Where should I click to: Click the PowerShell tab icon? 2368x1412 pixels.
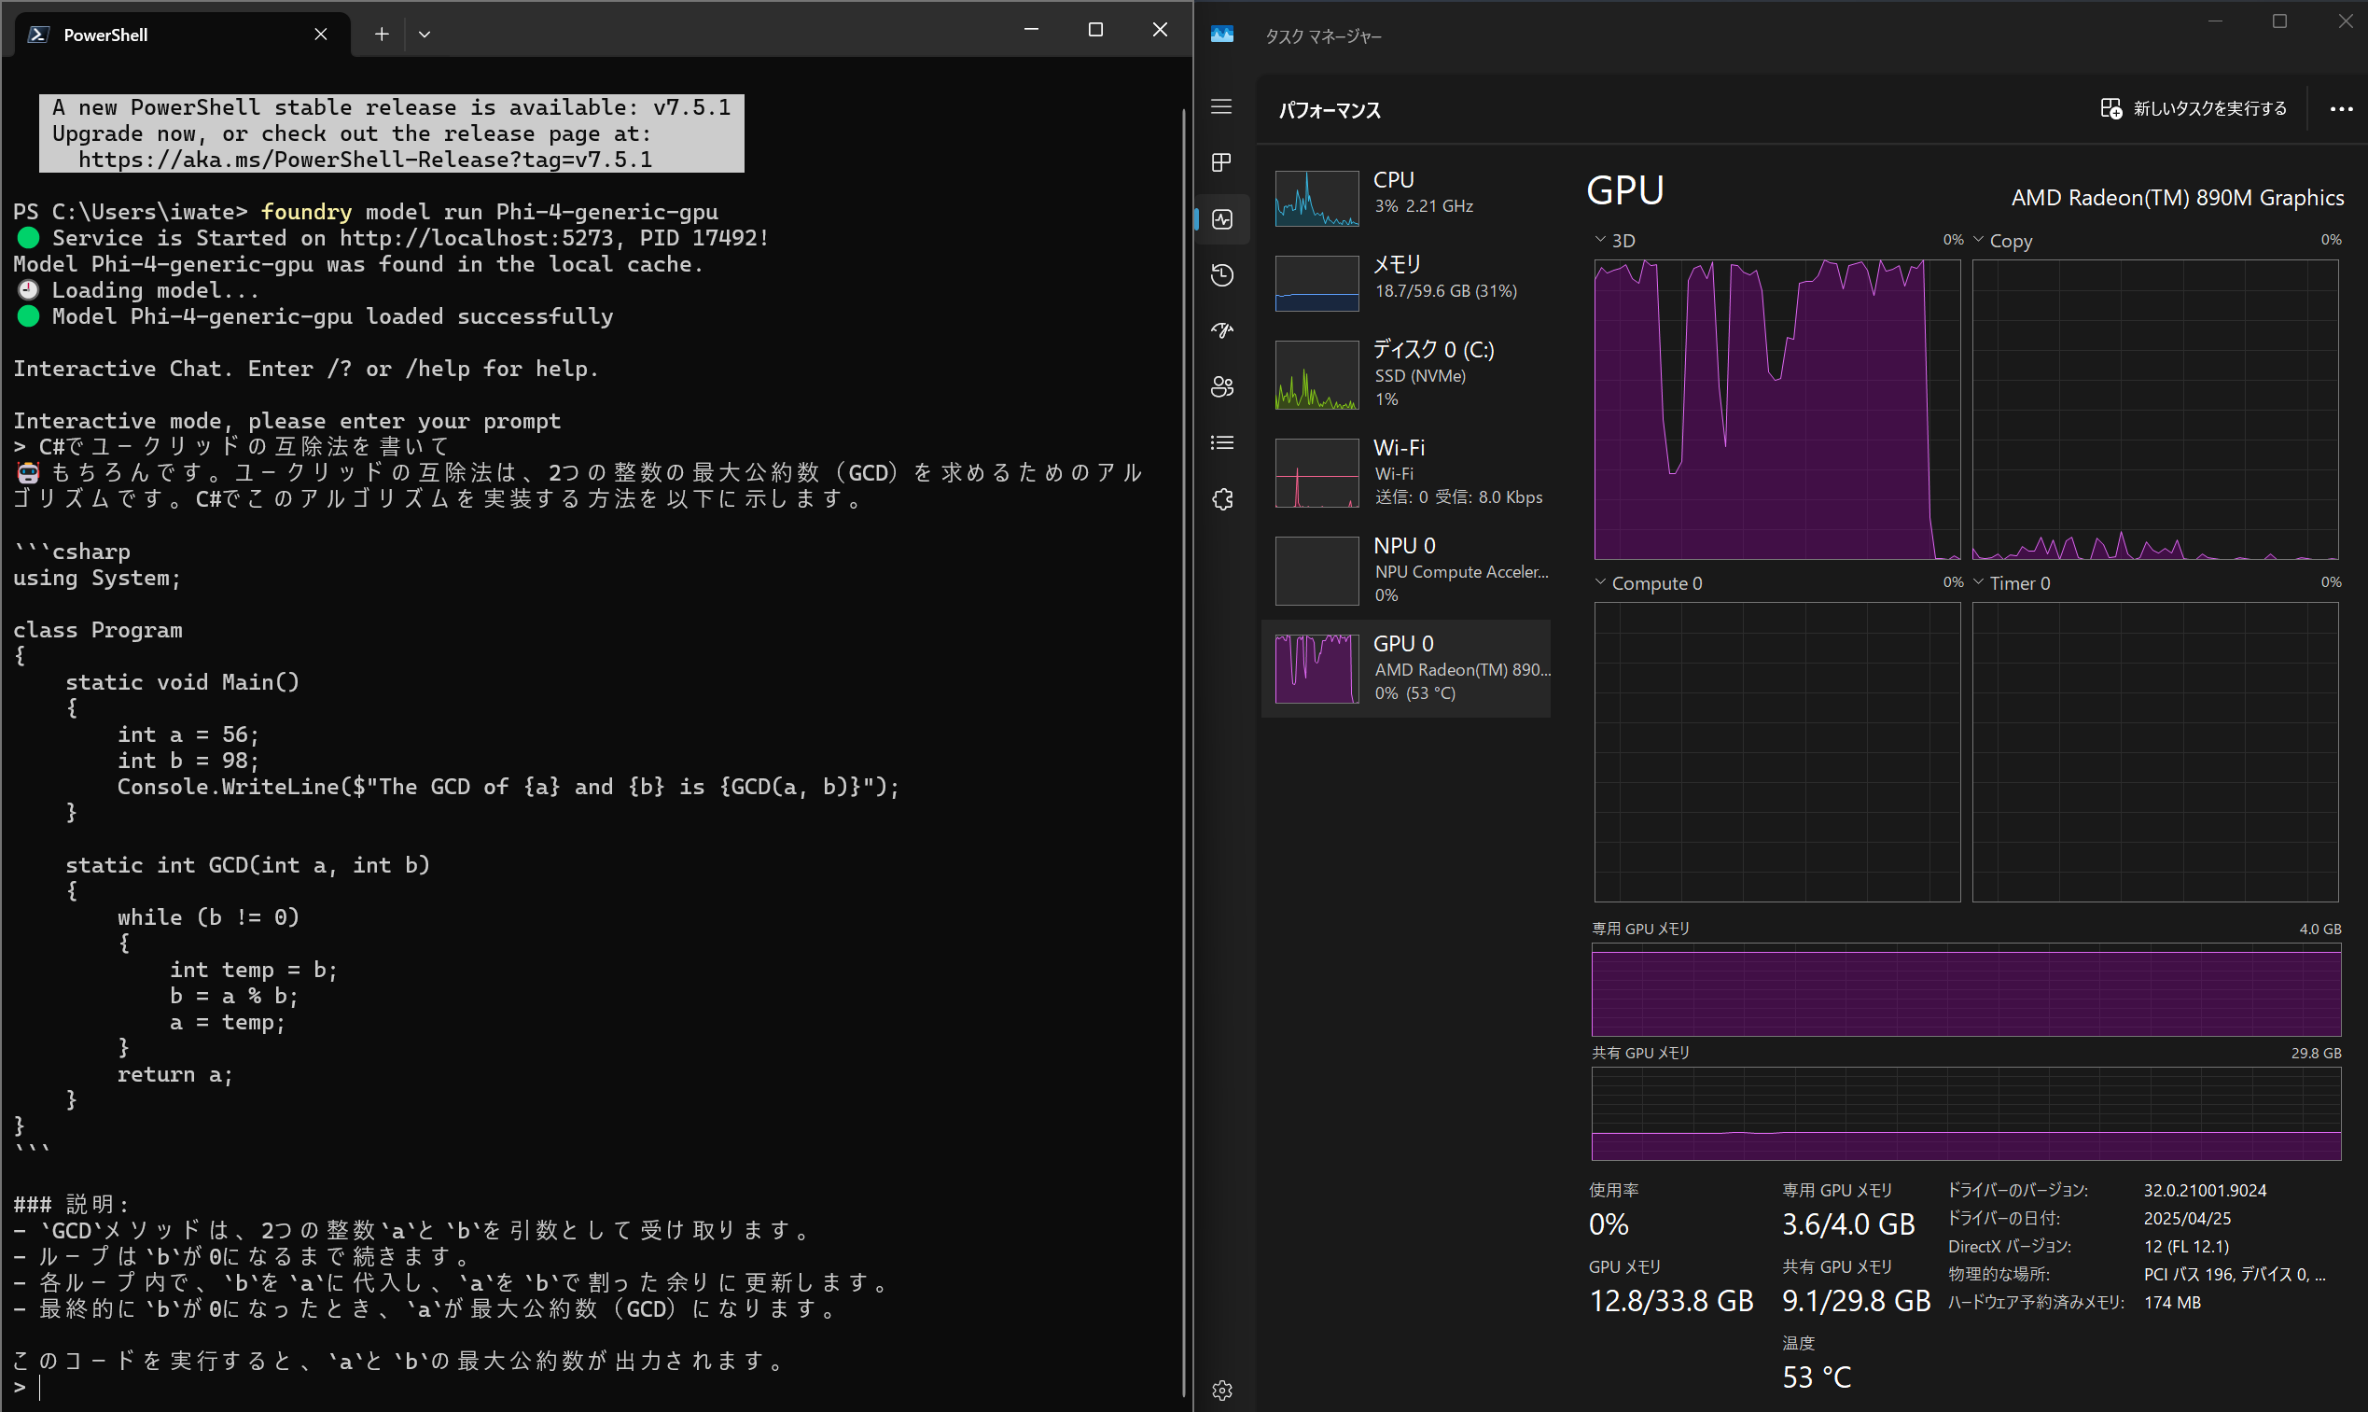38,35
